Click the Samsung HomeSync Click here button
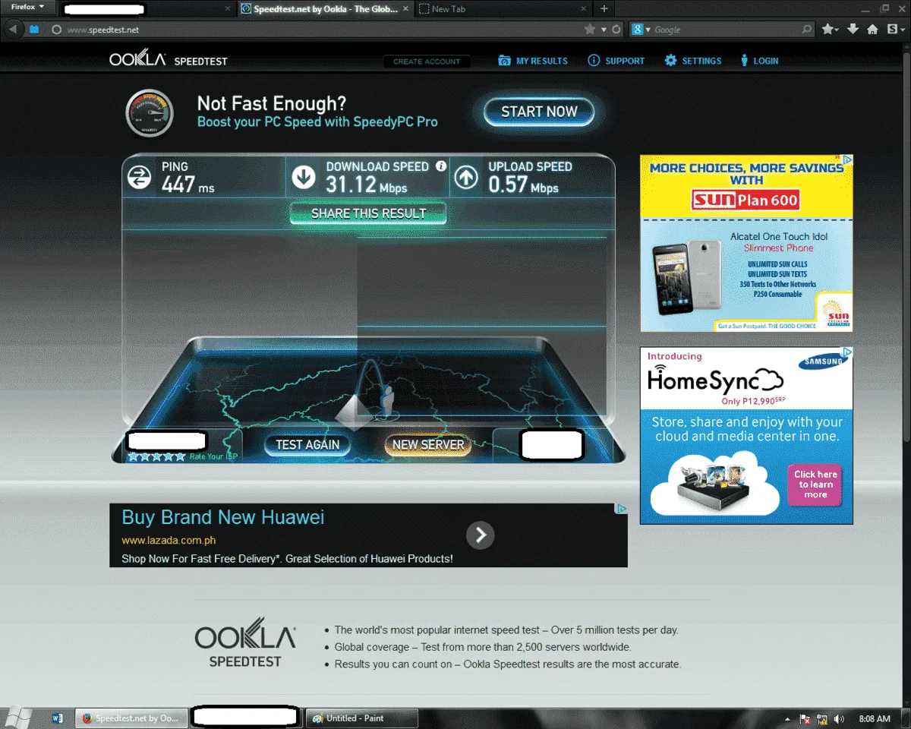Image resolution: width=911 pixels, height=729 pixels. click(815, 484)
